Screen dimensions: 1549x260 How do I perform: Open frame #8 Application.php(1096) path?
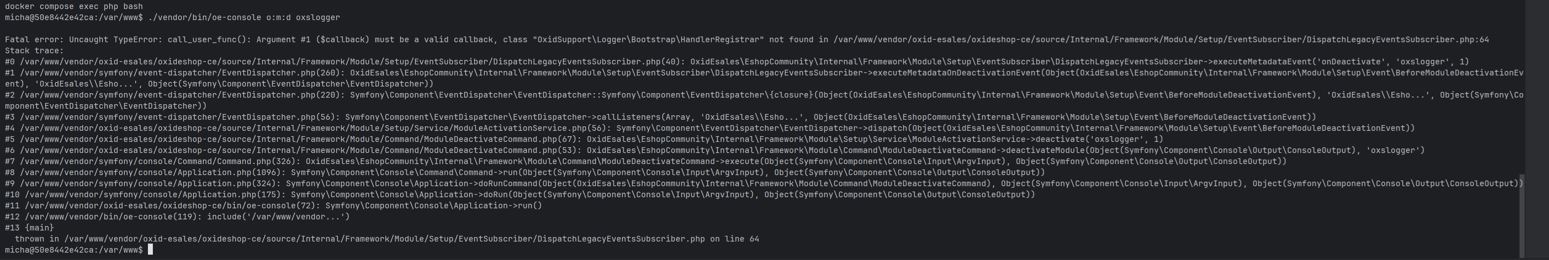pyautogui.click(x=150, y=172)
